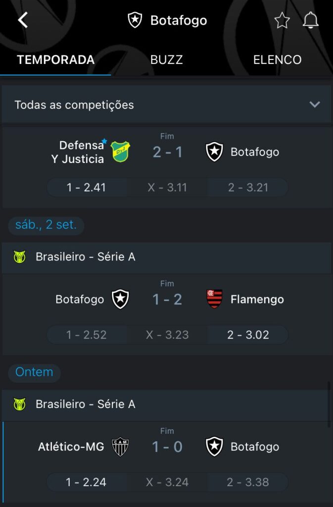Select the draw odds X - 3.23
This screenshot has height=507, width=333.
(167, 335)
